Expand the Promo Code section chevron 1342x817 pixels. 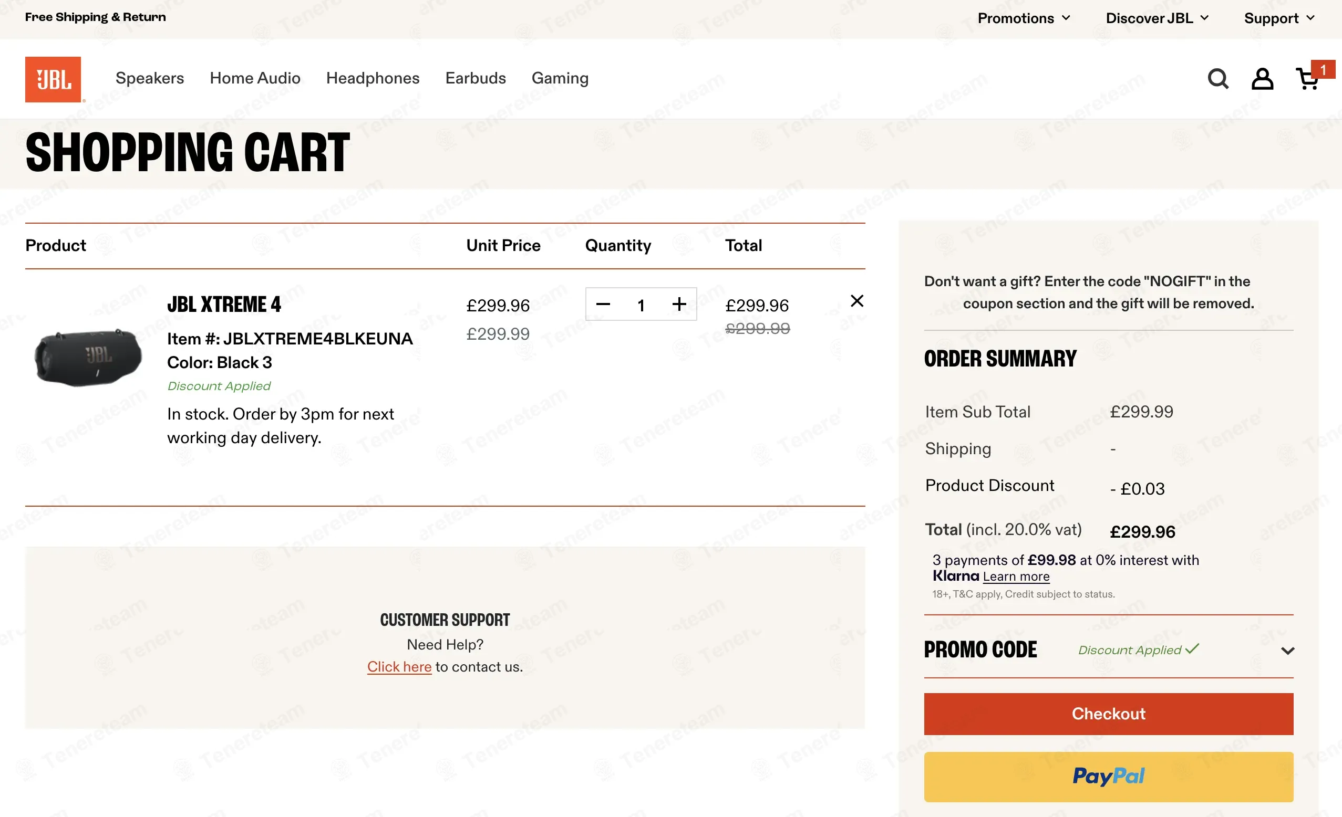coord(1287,651)
